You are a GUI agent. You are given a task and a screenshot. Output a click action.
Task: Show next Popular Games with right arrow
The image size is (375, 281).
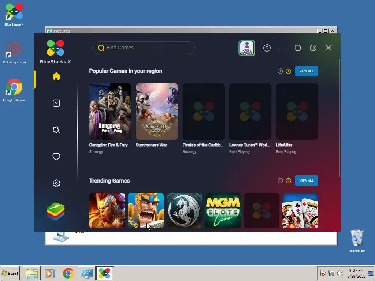[x=289, y=71]
